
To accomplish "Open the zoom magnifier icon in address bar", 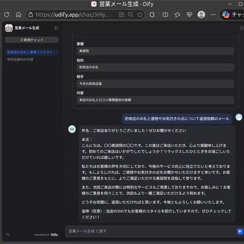I will (x=131, y=15).
